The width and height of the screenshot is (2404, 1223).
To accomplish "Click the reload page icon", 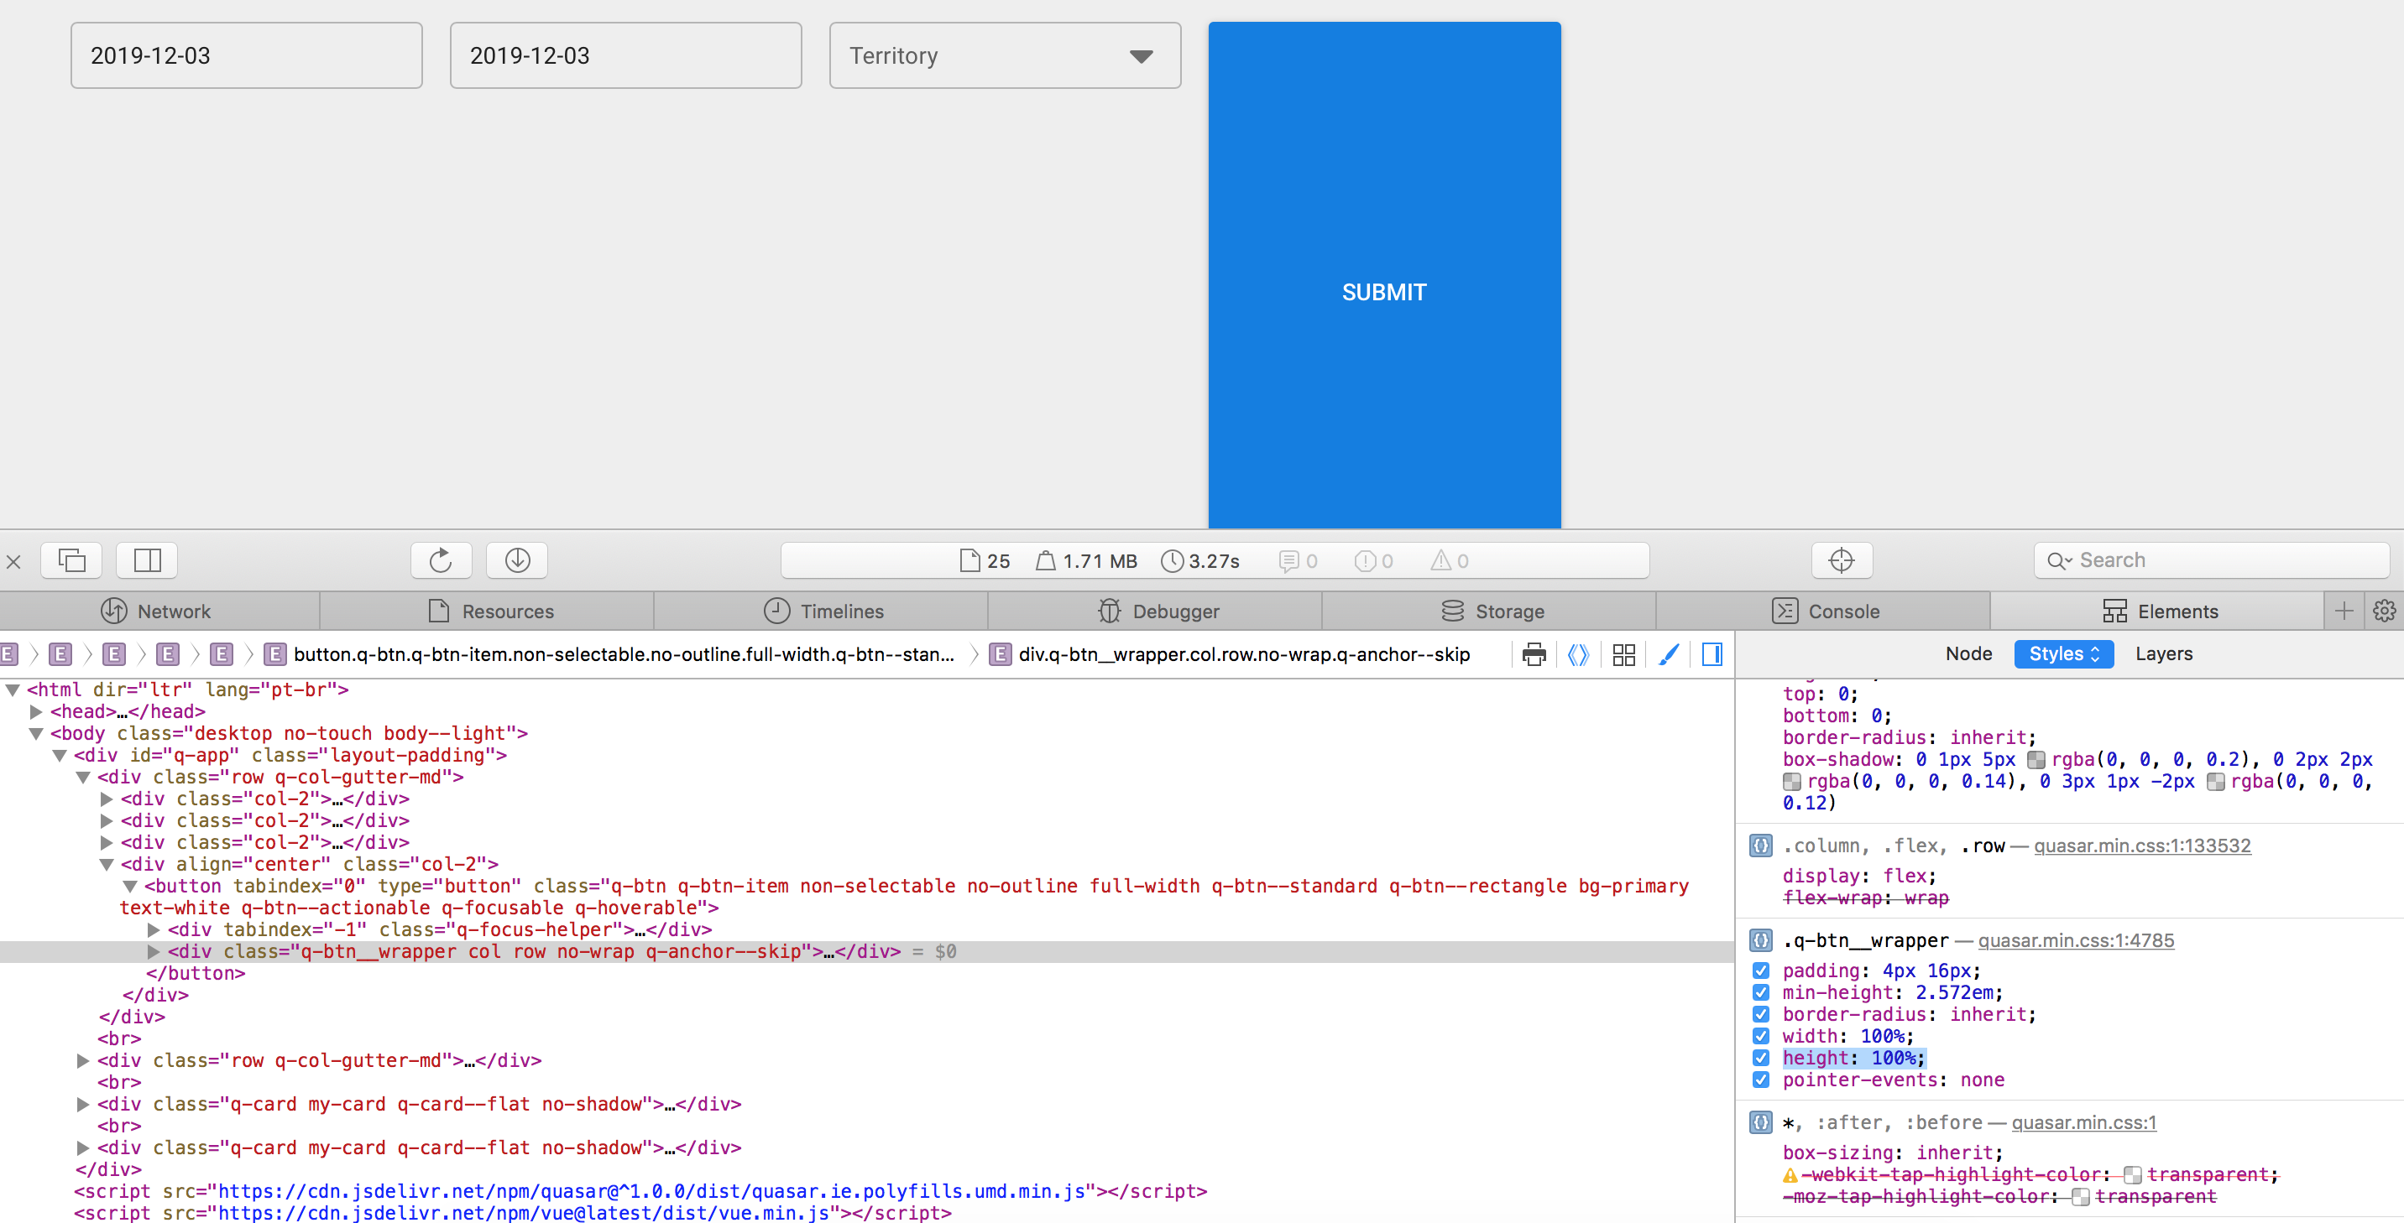I will tap(442, 559).
